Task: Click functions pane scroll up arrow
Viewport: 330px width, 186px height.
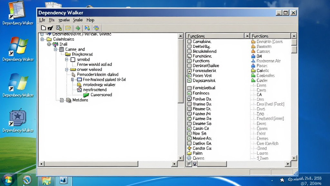Action: tap(294, 36)
